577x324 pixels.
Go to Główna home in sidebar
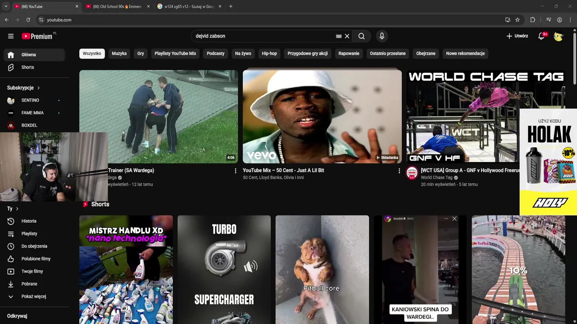pyautogui.click(x=35, y=54)
